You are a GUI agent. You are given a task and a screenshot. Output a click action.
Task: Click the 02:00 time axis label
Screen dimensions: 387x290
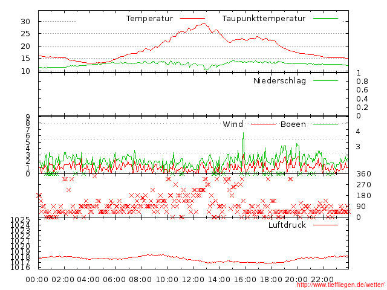(63, 280)
